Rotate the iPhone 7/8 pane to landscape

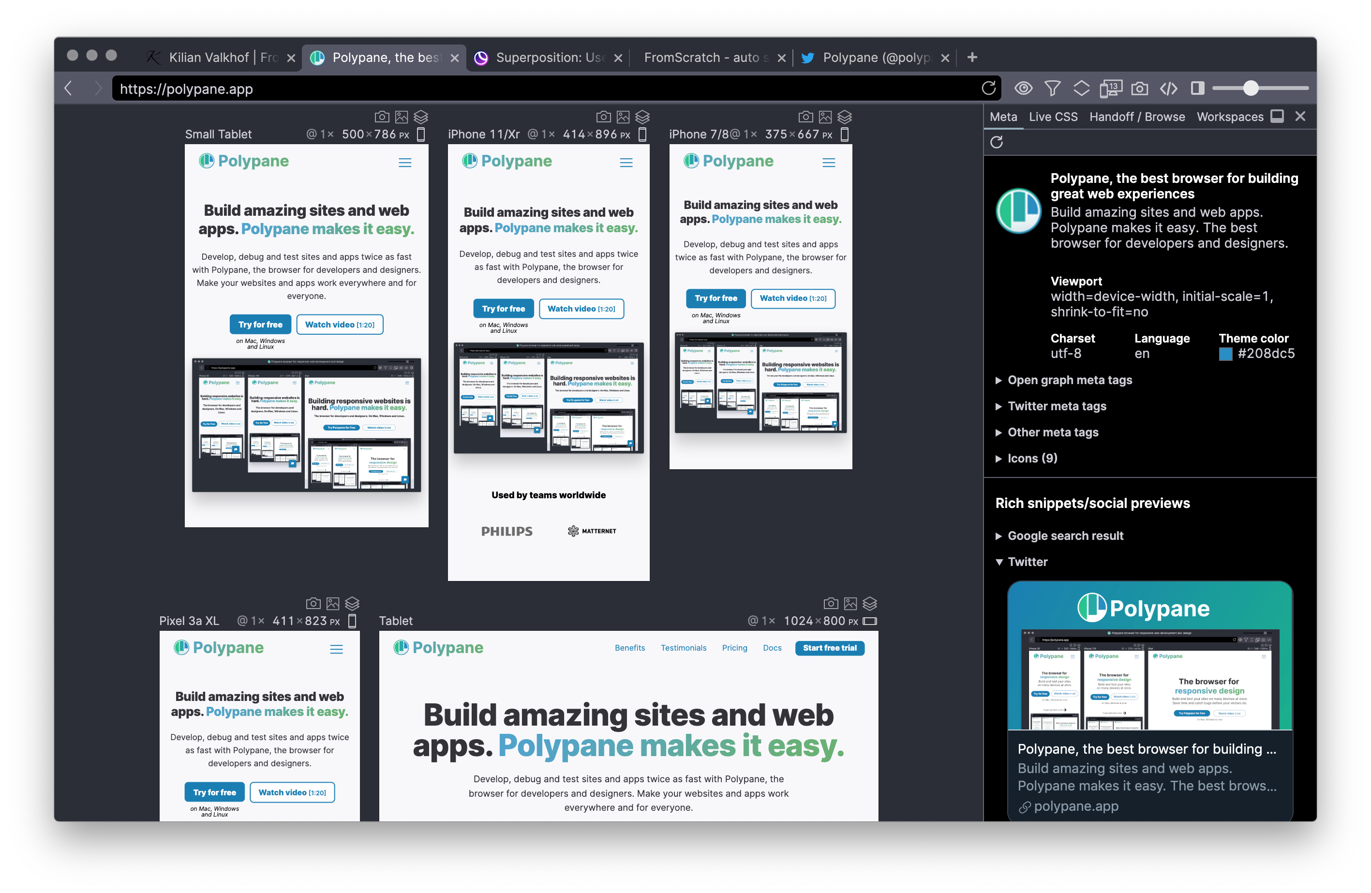(x=845, y=134)
